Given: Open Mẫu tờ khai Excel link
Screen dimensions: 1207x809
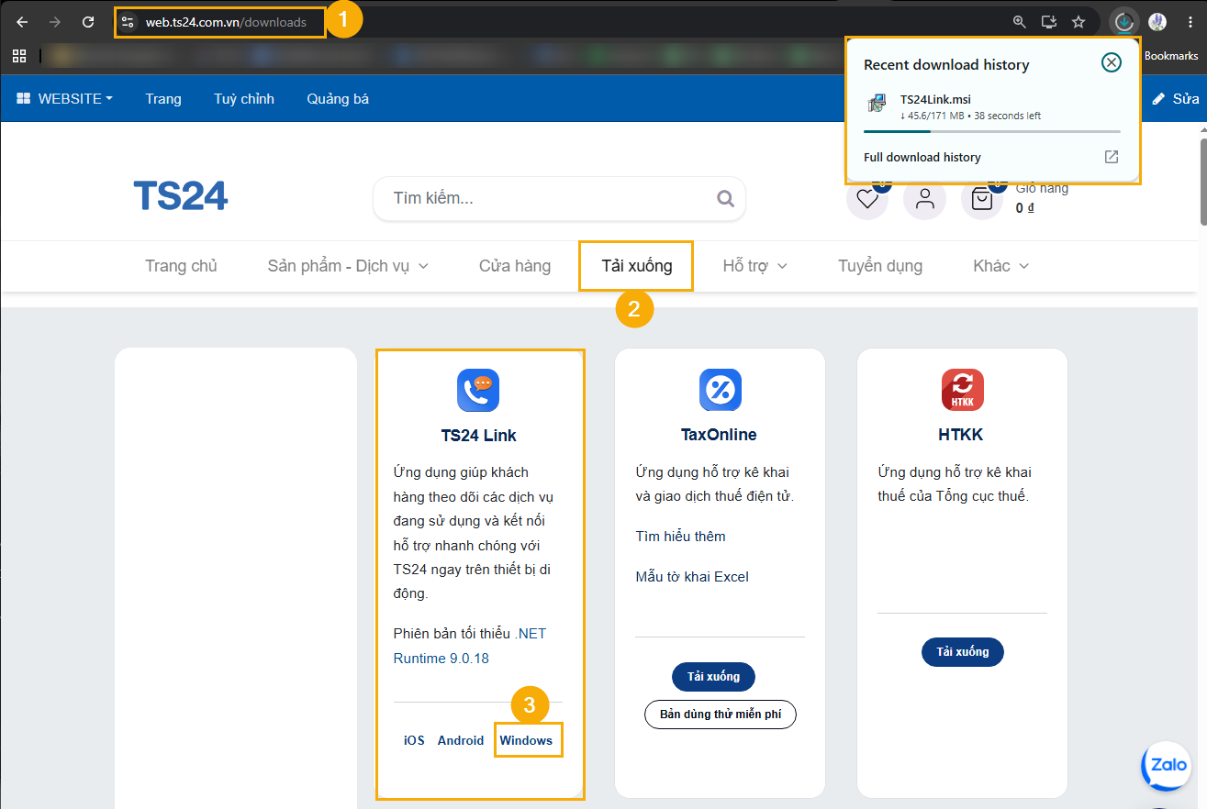Looking at the screenshot, I should click(x=692, y=577).
